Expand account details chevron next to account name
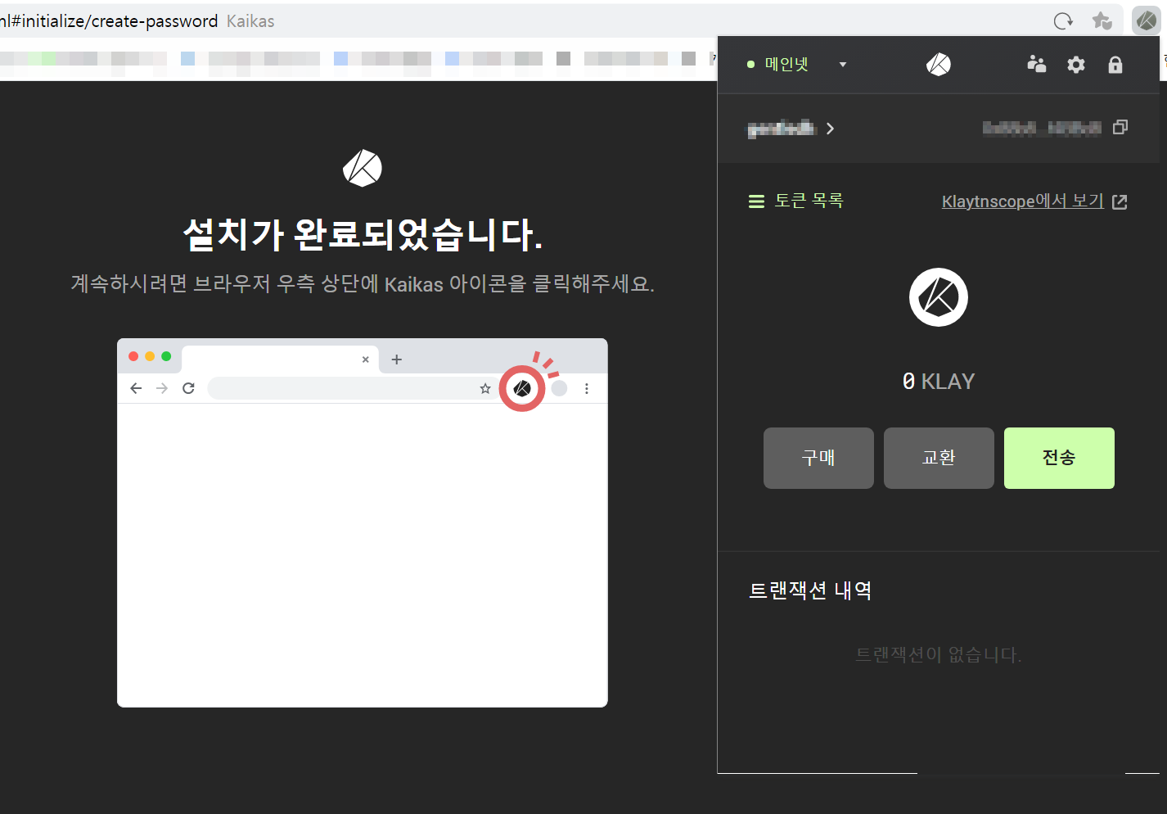 [x=831, y=129]
